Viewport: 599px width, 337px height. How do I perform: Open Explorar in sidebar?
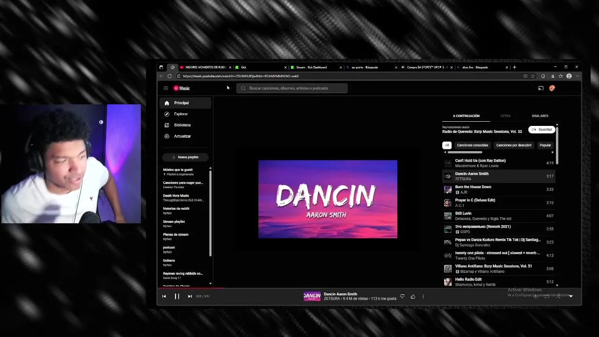pyautogui.click(x=186, y=114)
